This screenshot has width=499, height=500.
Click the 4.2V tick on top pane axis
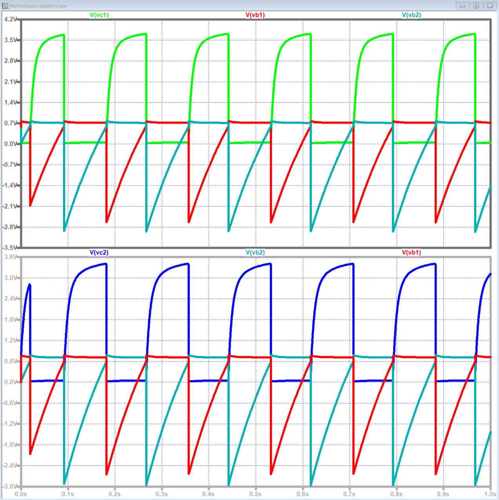click(11, 19)
